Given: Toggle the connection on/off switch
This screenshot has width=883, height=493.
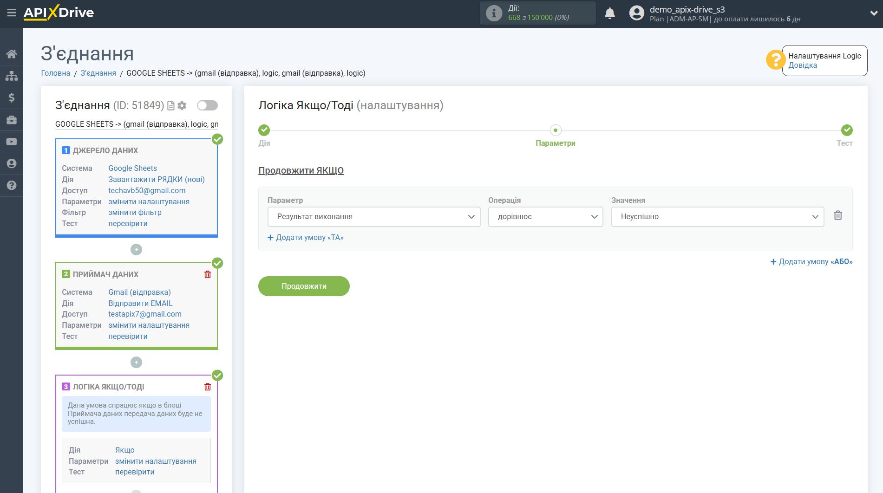Looking at the screenshot, I should [207, 105].
